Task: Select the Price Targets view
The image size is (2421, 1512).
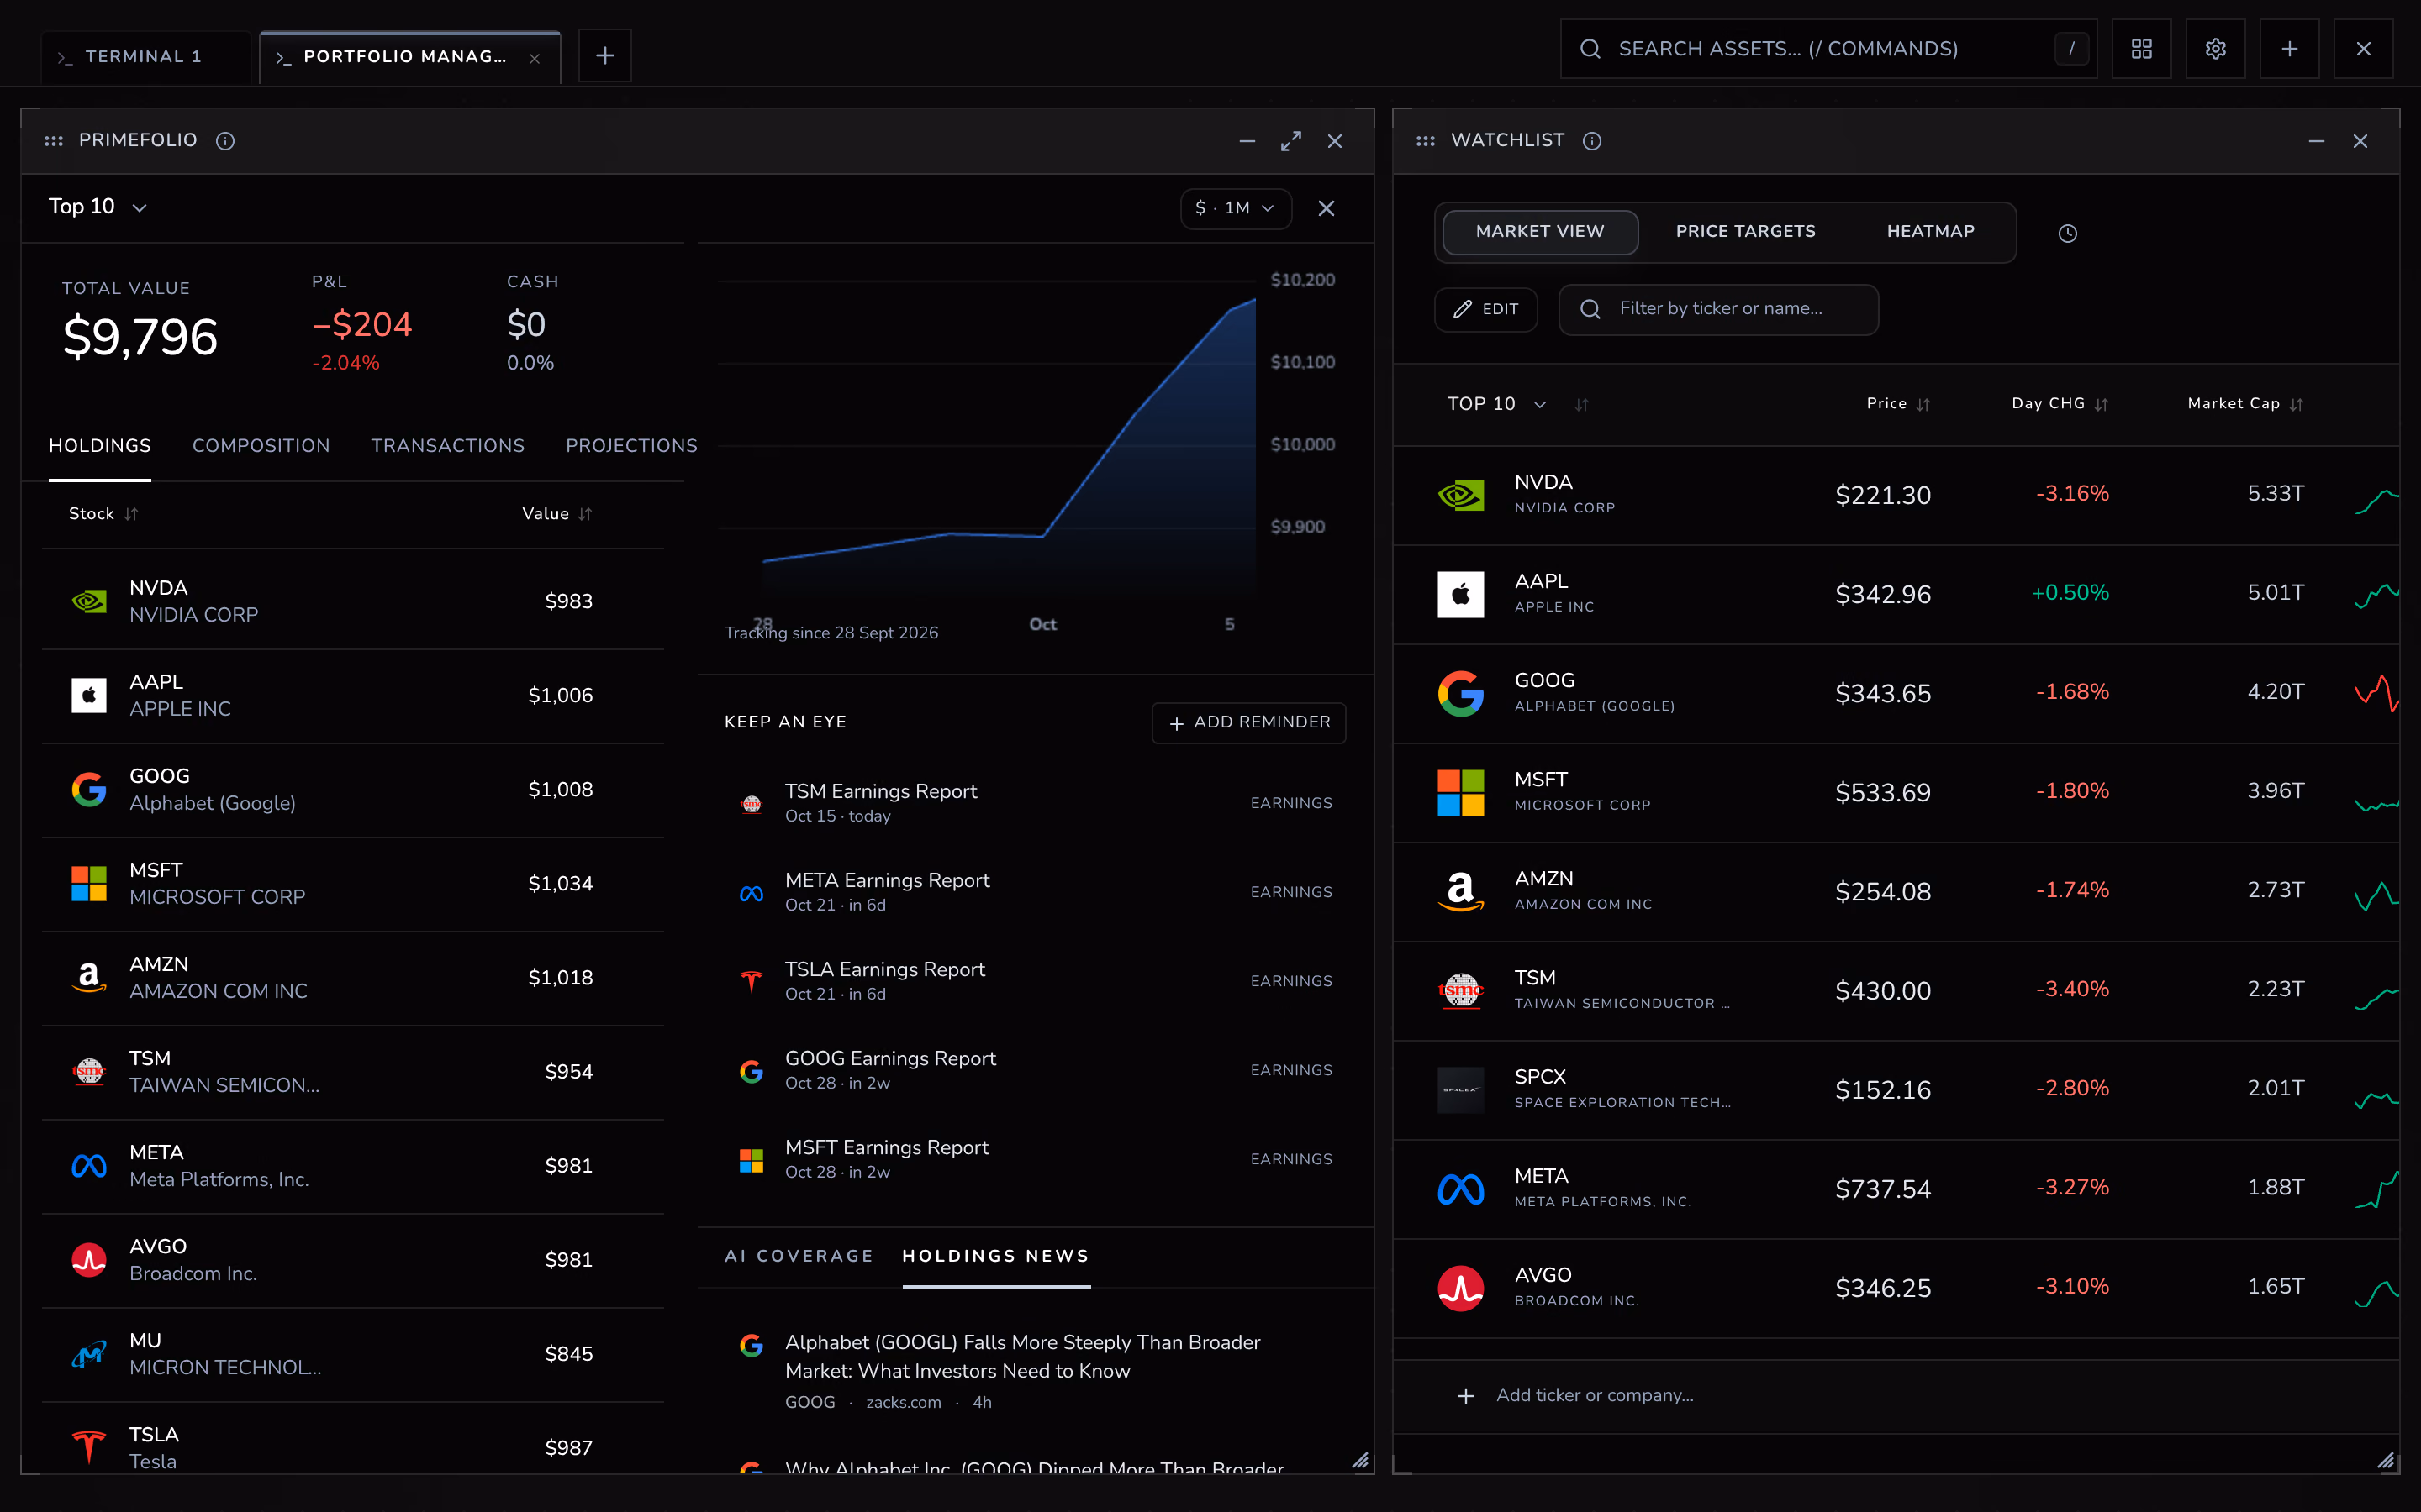Action: click(1745, 232)
